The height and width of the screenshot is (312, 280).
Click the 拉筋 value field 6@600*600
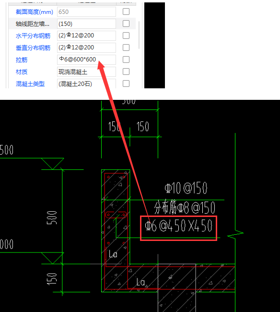coord(86,60)
